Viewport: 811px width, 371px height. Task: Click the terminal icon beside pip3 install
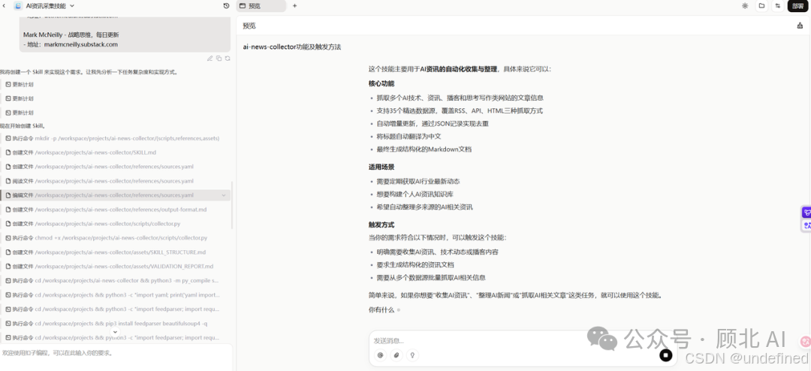(x=8, y=324)
